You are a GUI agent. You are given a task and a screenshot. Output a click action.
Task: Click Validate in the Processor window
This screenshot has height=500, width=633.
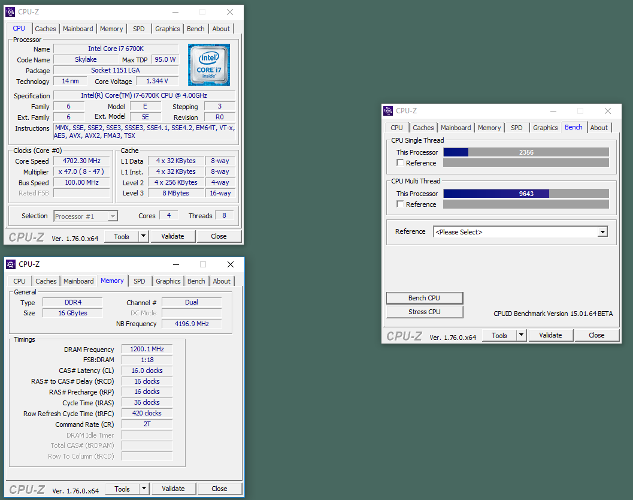(x=173, y=236)
